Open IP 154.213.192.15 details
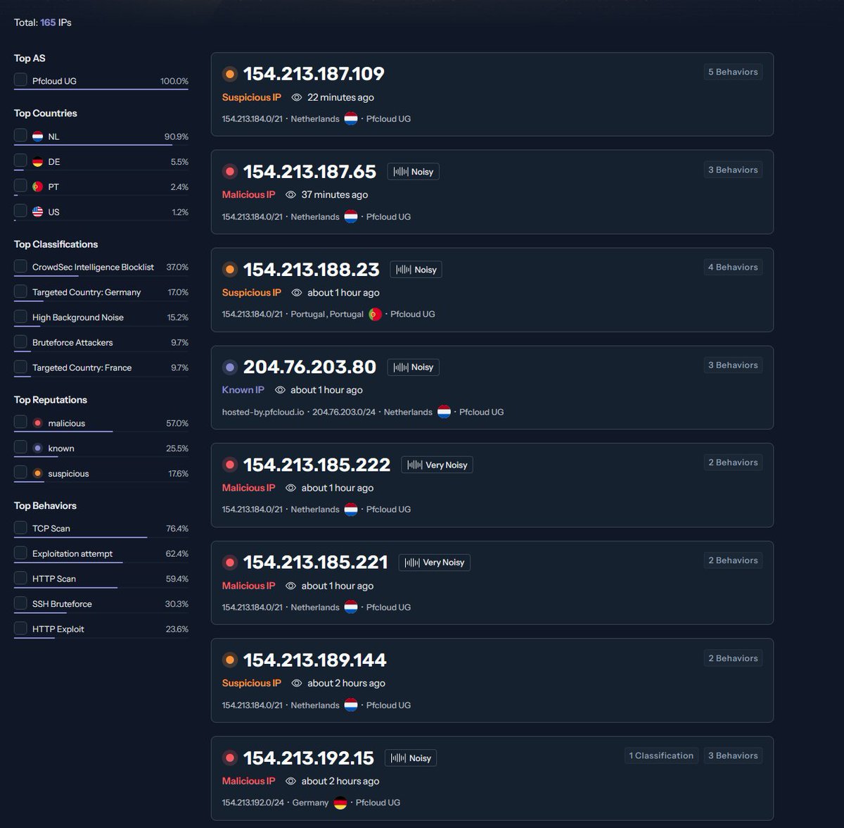The image size is (844, 828). [x=309, y=758]
